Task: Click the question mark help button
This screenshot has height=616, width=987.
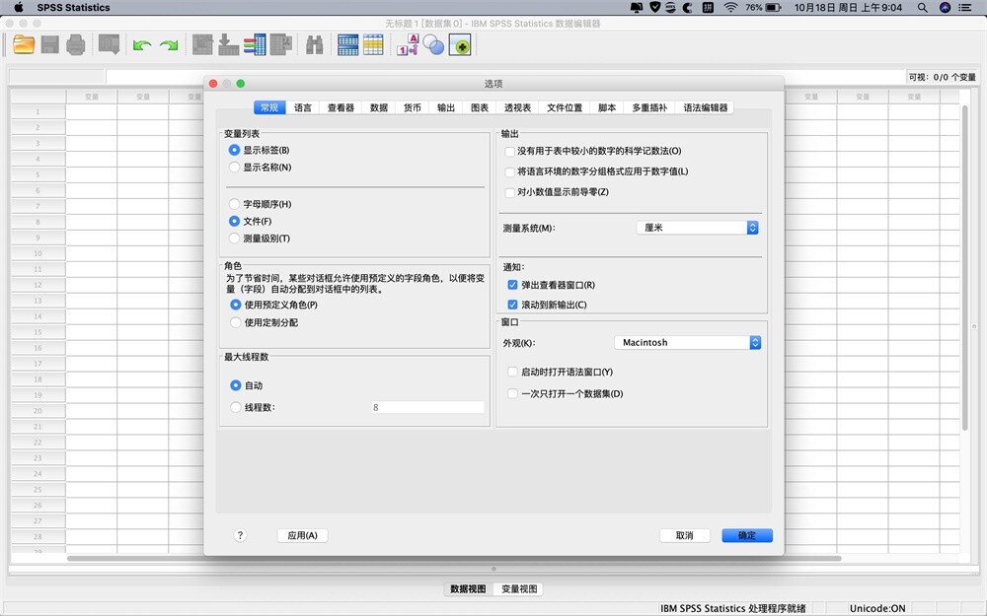Action: click(240, 535)
